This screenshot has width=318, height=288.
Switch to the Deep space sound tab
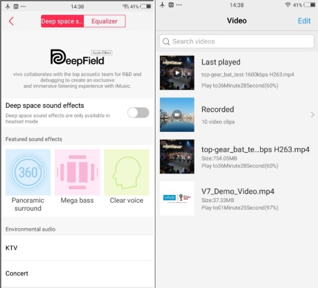[62, 21]
